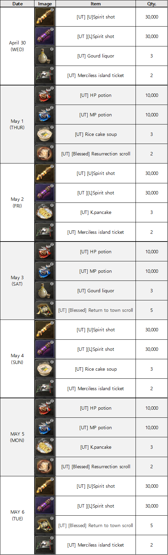This screenshot has height=555, width=168.
Task: Click the May 5 Resurrection scroll icon
Action: (45, 467)
